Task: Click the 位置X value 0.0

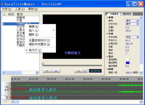Action: (x=127, y=27)
